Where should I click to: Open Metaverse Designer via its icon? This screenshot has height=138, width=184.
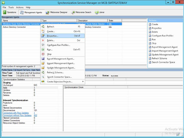tap(47, 12)
